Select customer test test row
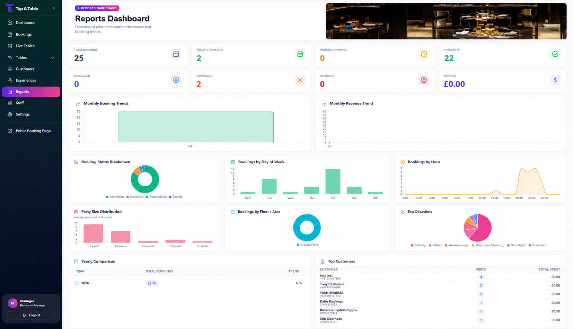 pyautogui.click(x=441, y=277)
